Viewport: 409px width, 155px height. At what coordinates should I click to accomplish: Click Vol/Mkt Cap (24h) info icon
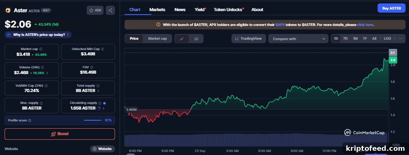(x=46, y=86)
